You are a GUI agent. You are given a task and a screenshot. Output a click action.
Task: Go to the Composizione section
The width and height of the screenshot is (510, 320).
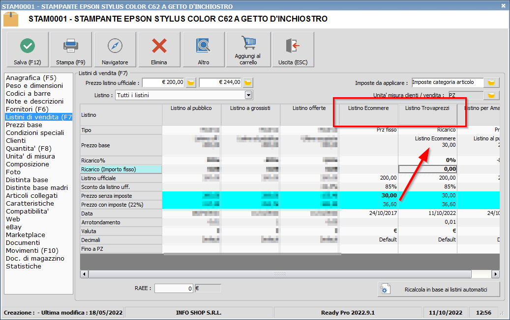[28, 164]
